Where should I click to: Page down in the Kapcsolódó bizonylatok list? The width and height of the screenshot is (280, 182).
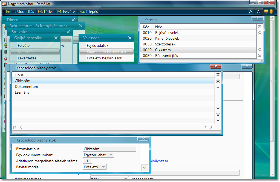[218, 114]
